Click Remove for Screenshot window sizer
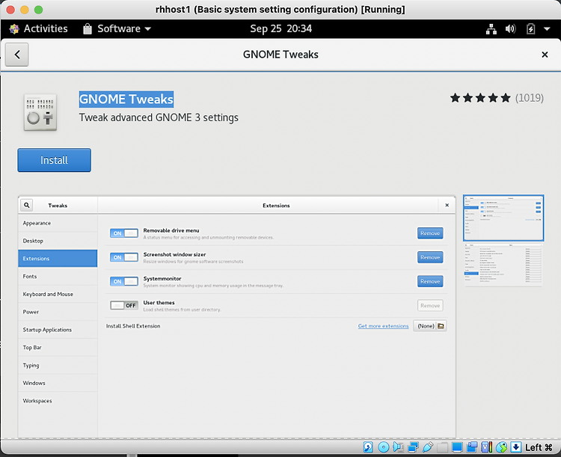561x457 pixels. point(430,257)
